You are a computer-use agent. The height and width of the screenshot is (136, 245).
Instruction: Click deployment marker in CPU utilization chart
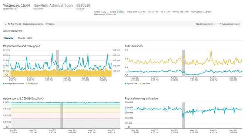184,63
